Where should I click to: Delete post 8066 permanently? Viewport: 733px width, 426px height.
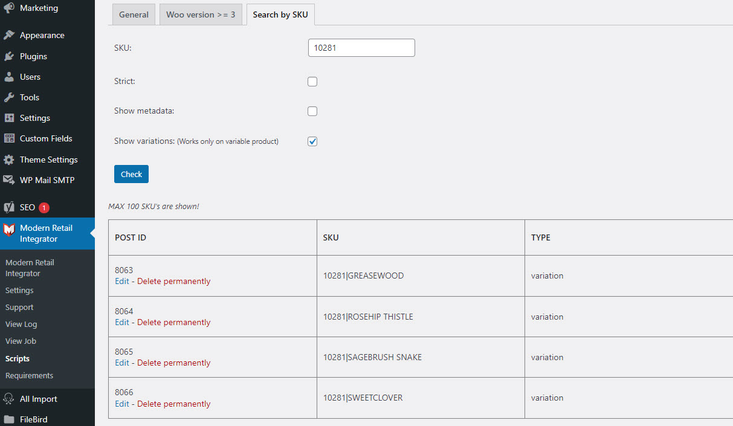[174, 404]
